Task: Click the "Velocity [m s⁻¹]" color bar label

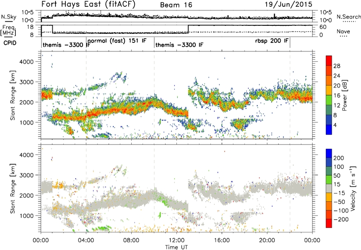Action: click(x=352, y=188)
